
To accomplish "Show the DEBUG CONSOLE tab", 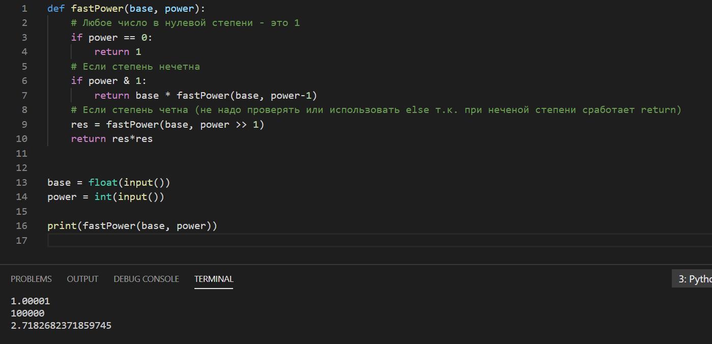I will pos(146,279).
